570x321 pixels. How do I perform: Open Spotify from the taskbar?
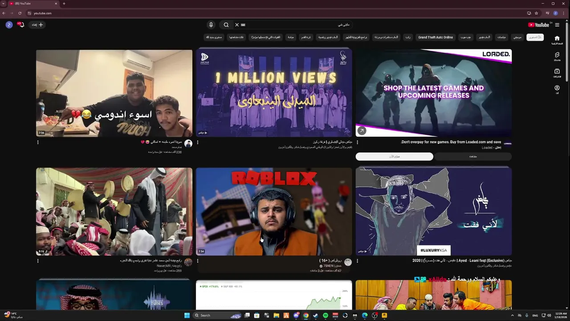coord(326,316)
